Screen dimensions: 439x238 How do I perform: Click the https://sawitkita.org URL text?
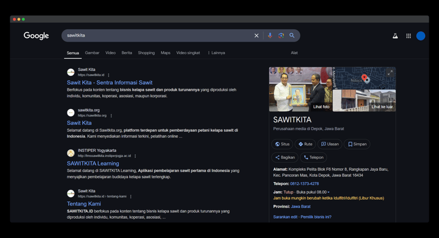[x=92, y=115]
